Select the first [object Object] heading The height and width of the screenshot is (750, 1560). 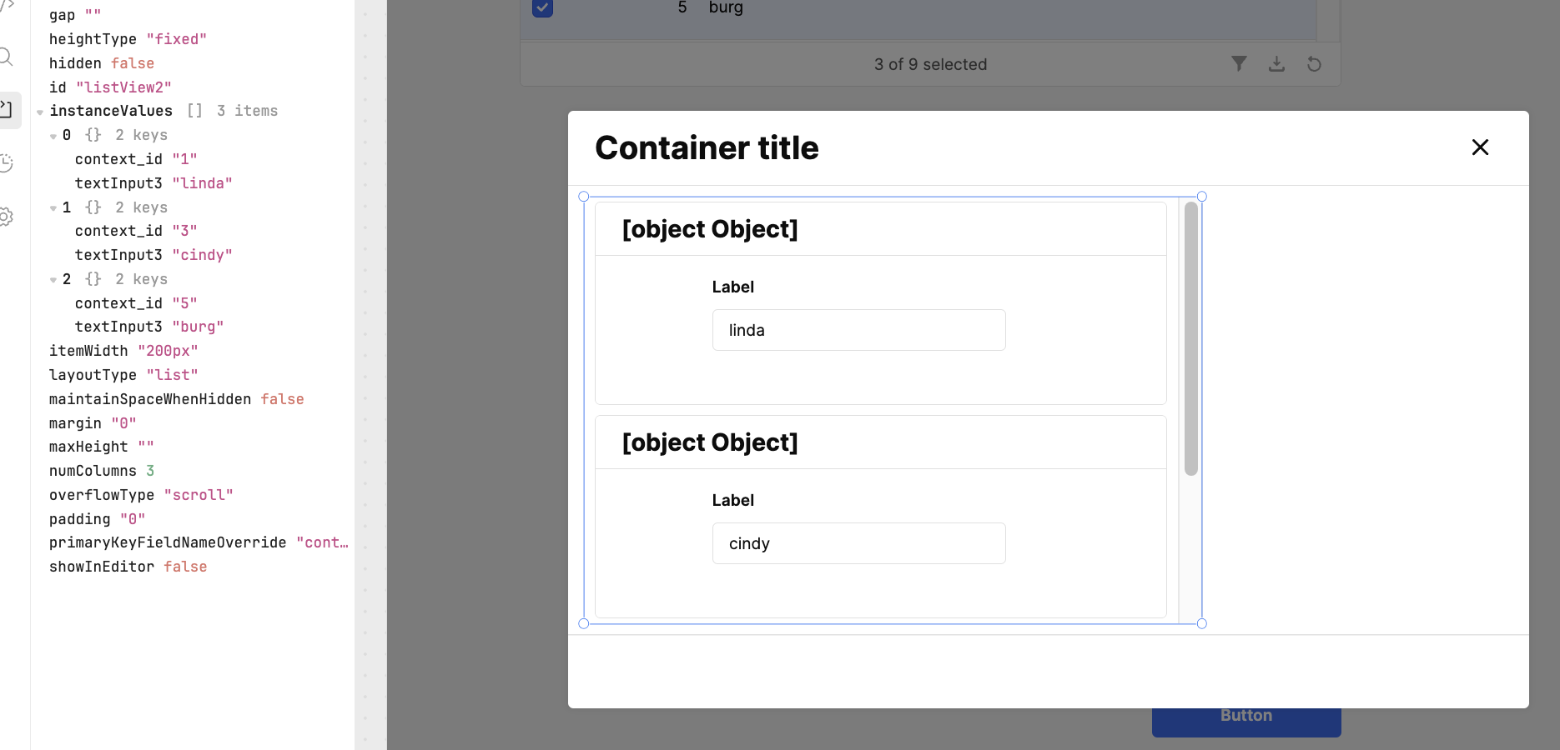tap(710, 229)
